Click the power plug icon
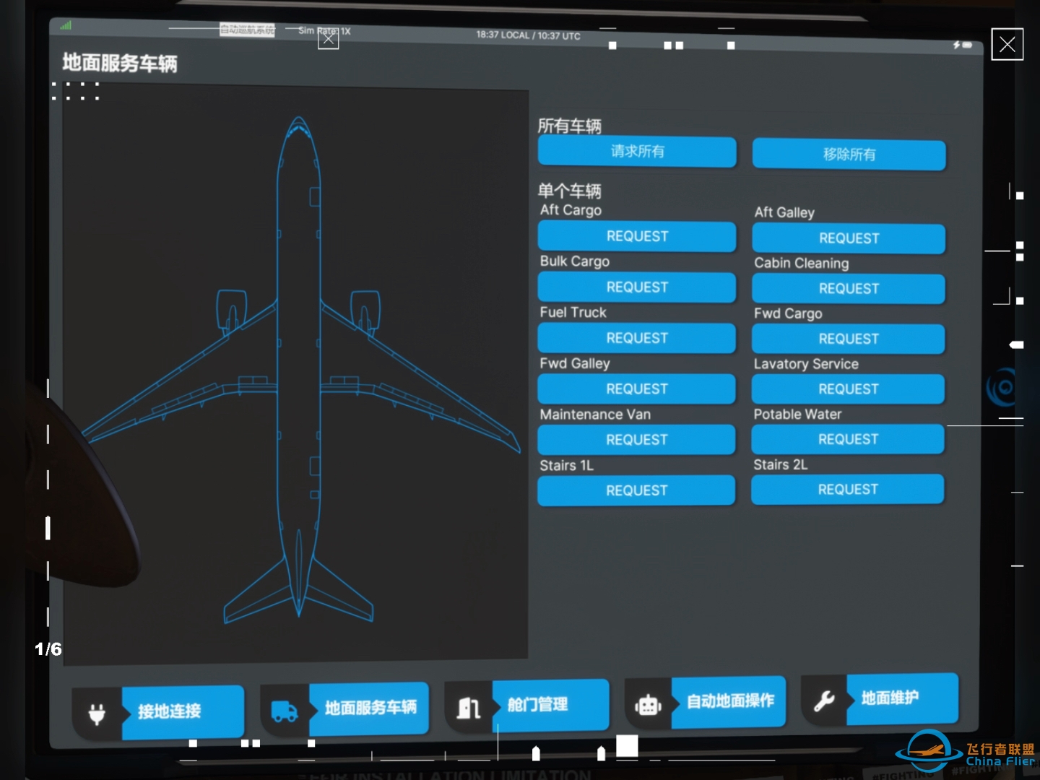 (x=97, y=714)
